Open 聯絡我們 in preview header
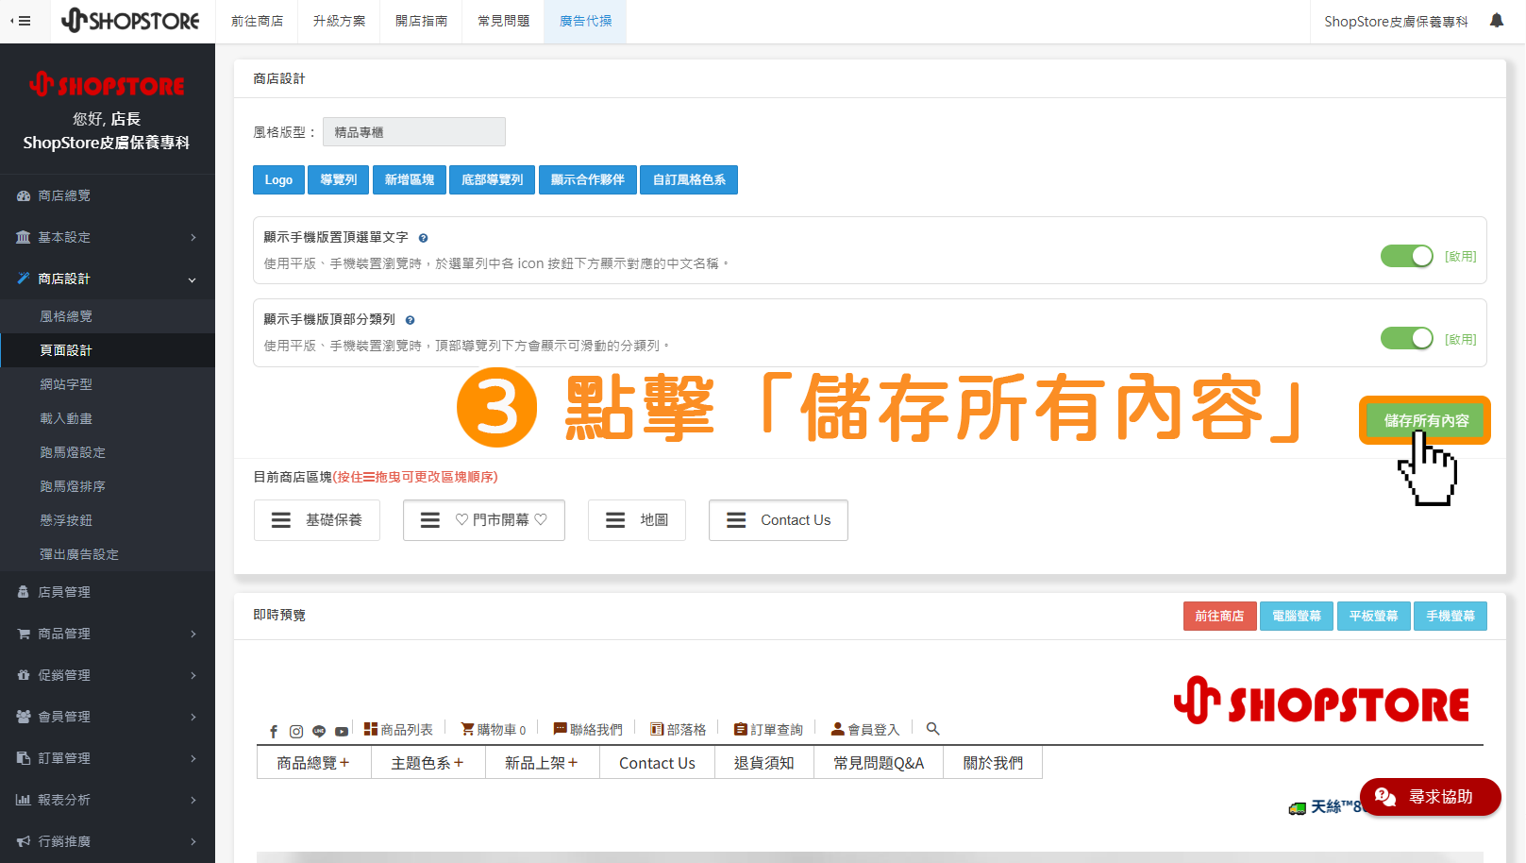The image size is (1526, 863). click(588, 729)
